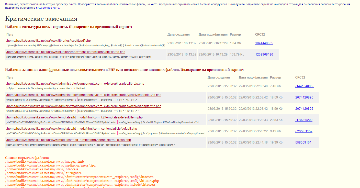Click CRC32 value -170230200
The image size is (360, 188).
click(304, 120)
